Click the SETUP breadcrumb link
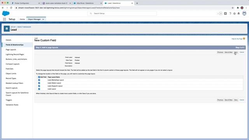This screenshot has height=140, width=249. pyautogui.click(x=13, y=27)
